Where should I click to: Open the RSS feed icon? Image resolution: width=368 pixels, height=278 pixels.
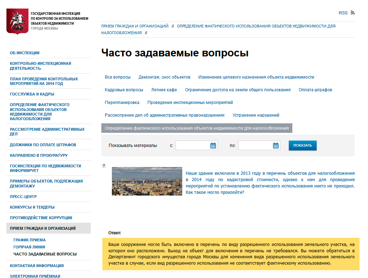(353, 13)
